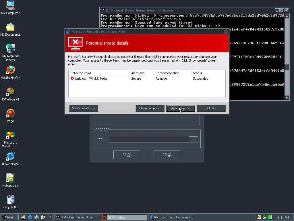Click the 4:31 PM taskbar clock

283,218
